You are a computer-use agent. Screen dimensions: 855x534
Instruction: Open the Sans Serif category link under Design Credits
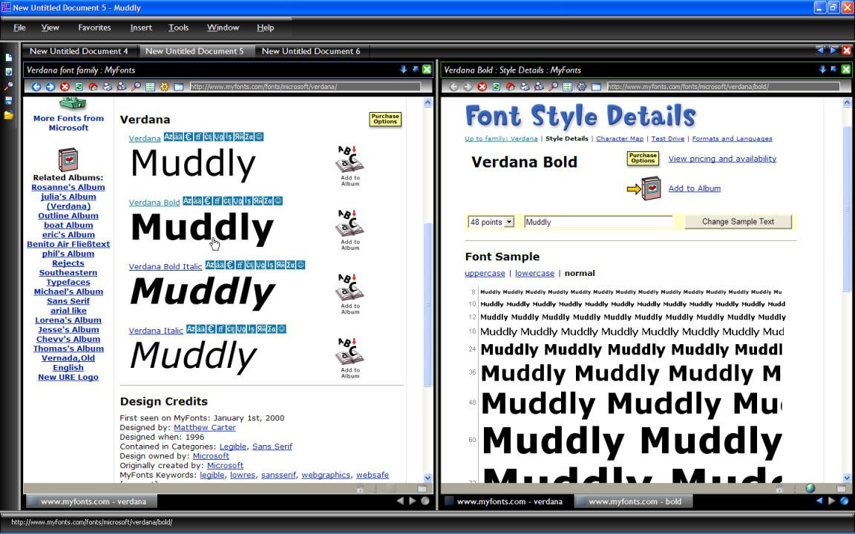point(272,446)
